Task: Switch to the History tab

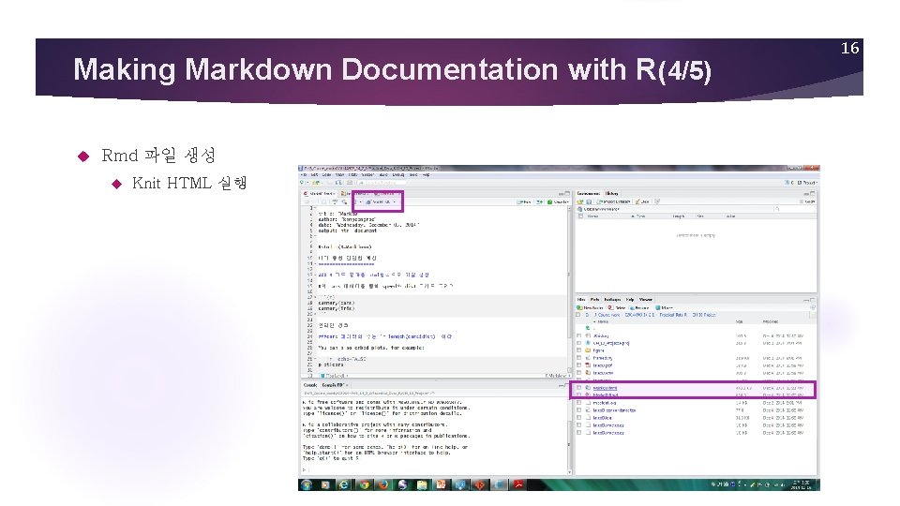Action: pos(612,193)
